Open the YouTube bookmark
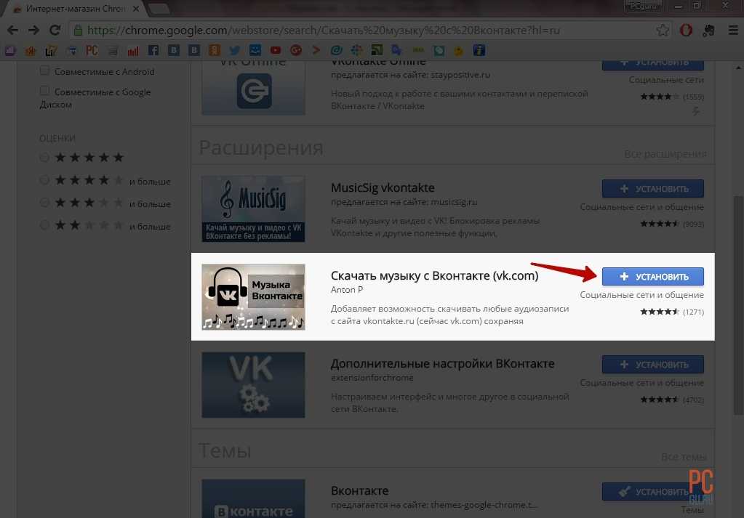Image resolution: width=744 pixels, height=518 pixels. click(275, 50)
